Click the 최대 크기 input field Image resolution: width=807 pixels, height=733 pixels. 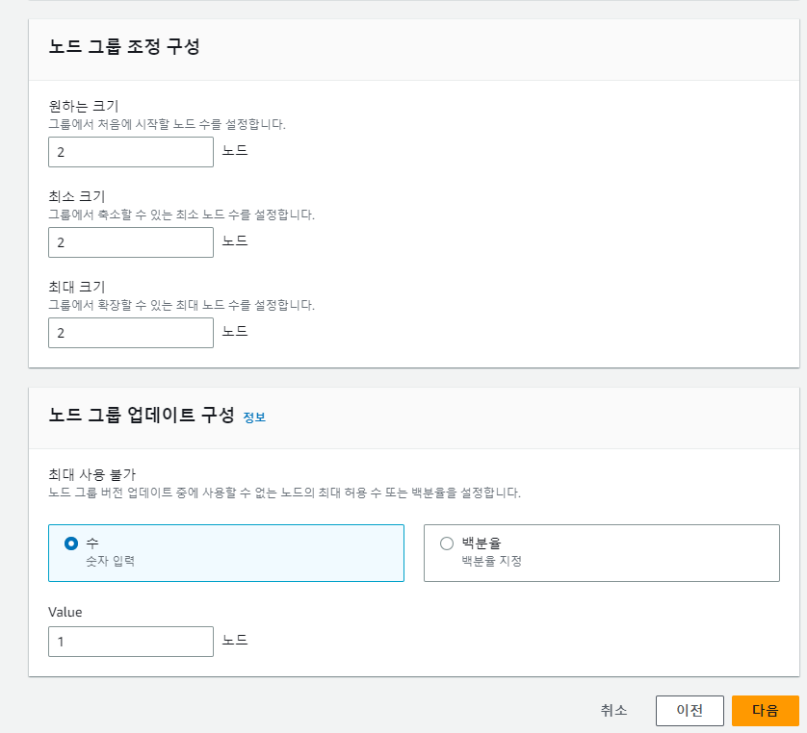point(130,333)
